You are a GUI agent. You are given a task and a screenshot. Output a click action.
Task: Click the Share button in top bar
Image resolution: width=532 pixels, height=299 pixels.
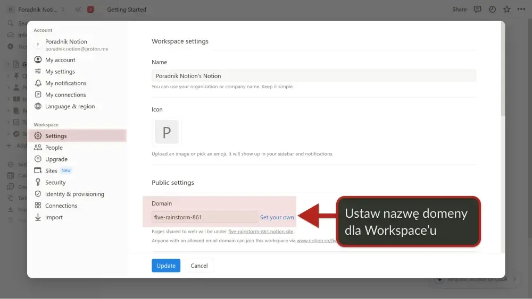pyautogui.click(x=459, y=10)
